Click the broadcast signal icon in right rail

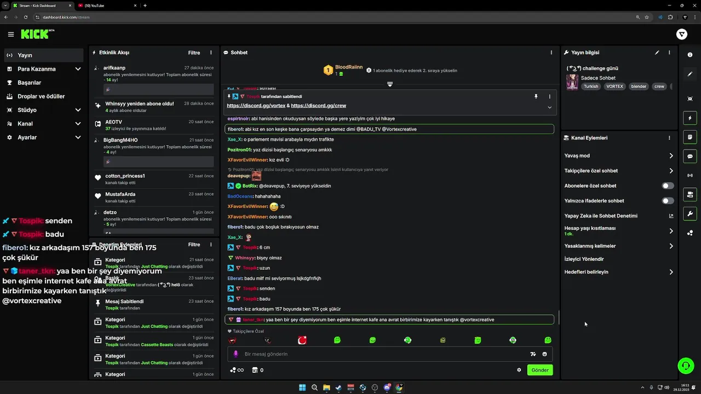[x=690, y=175]
